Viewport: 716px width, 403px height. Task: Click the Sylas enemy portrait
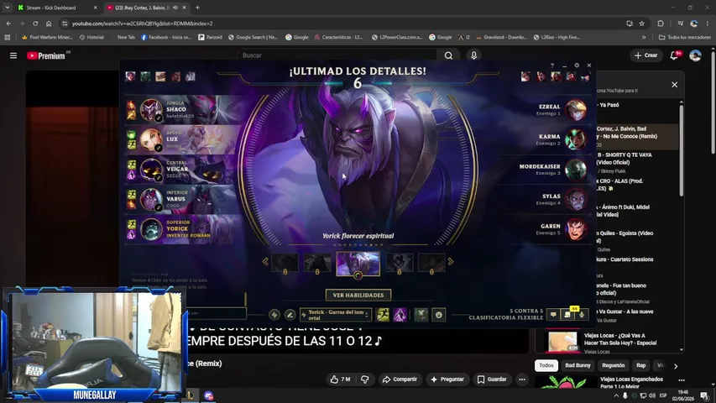[x=576, y=199]
